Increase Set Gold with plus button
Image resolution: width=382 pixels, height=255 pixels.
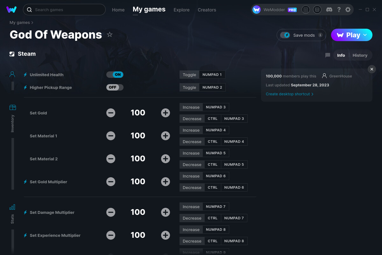point(166,113)
